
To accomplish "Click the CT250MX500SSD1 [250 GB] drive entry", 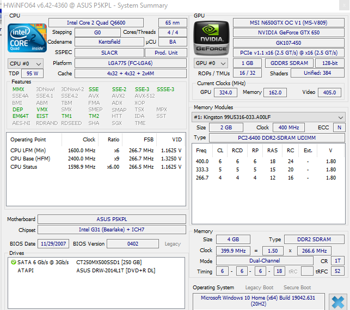I will 109,263.
